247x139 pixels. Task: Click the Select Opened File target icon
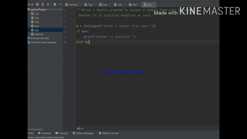pyautogui.click(x=37, y=4)
